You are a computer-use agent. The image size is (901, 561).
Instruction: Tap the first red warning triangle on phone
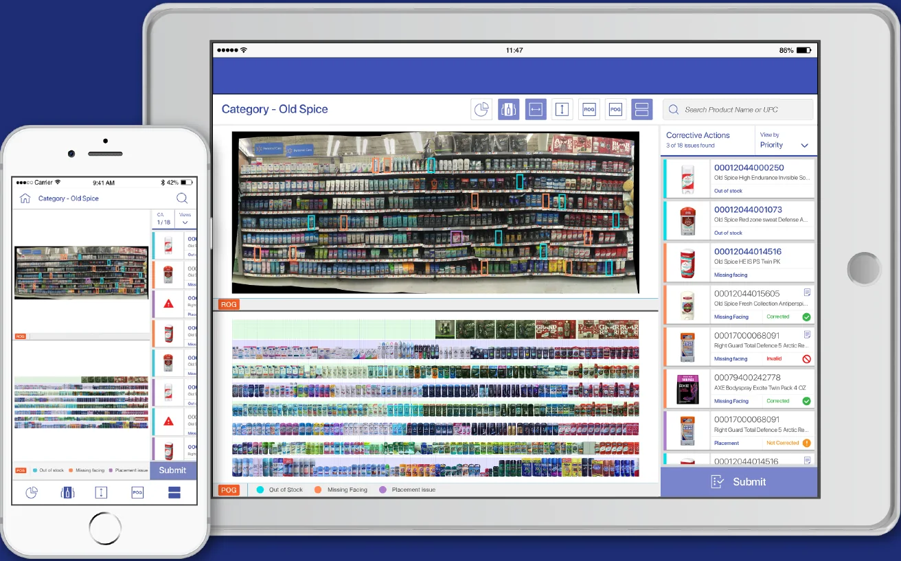coord(169,303)
